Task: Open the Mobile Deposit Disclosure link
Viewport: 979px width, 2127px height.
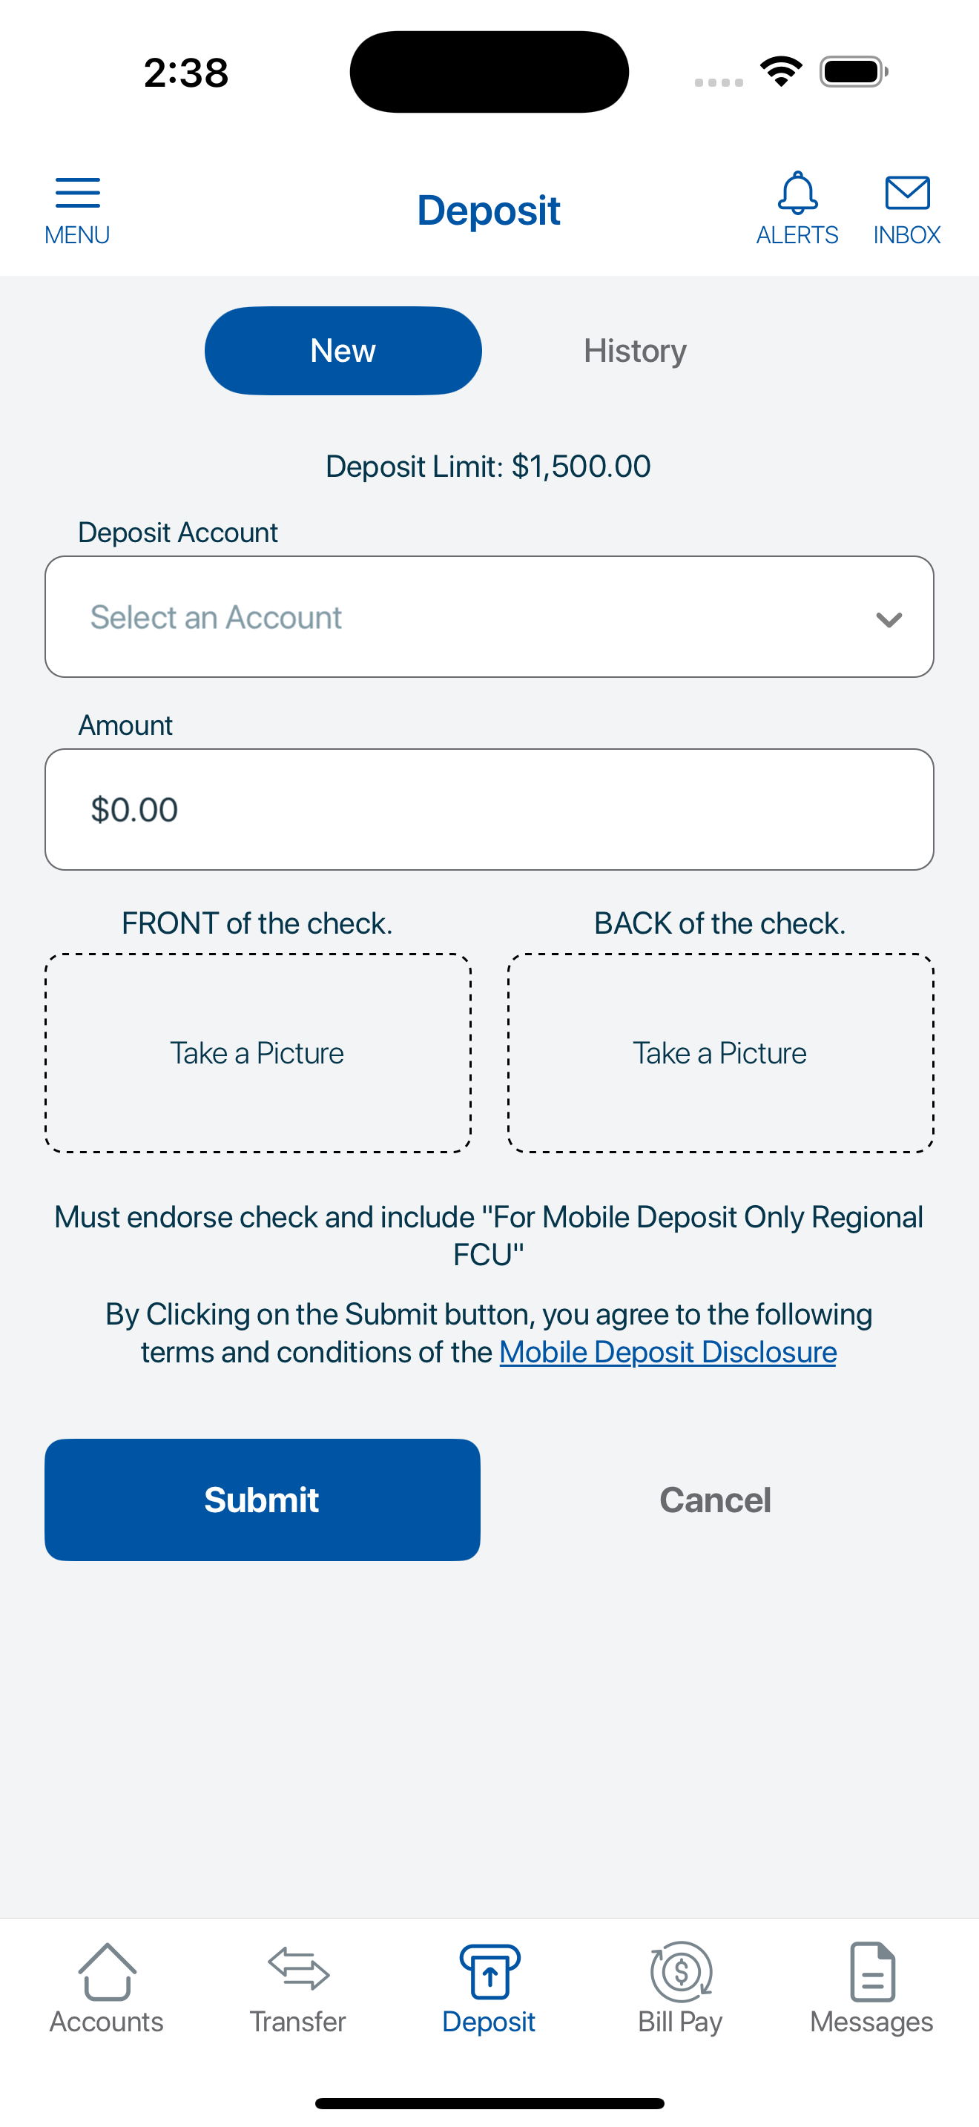Action: coord(667,1353)
